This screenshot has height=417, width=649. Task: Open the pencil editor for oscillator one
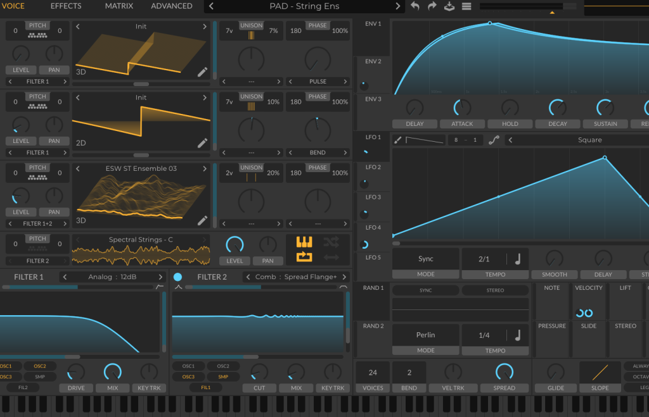(202, 72)
